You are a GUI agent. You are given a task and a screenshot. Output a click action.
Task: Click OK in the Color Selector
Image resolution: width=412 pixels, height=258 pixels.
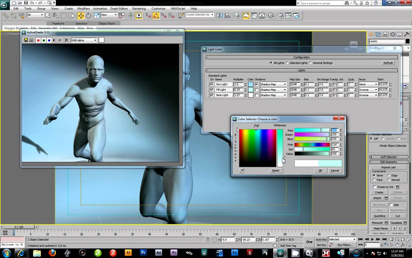point(320,171)
